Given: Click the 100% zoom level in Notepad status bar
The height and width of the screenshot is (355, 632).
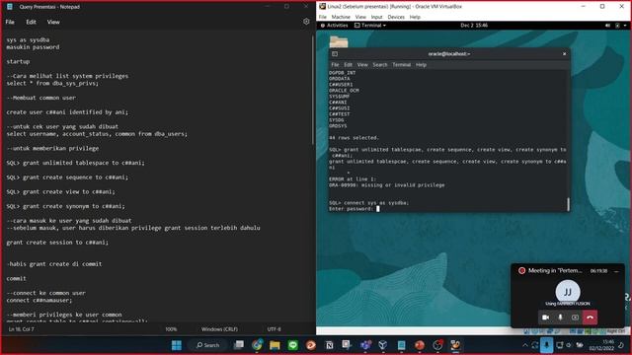Looking at the screenshot, I should (x=171, y=329).
